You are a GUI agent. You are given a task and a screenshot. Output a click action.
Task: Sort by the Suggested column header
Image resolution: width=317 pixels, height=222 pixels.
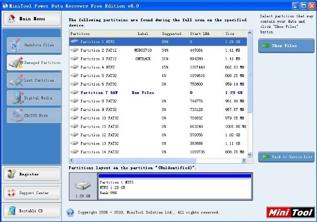pyautogui.click(x=175, y=33)
